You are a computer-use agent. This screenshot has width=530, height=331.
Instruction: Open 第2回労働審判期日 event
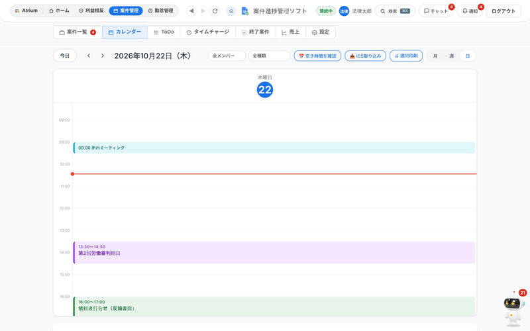(274, 253)
